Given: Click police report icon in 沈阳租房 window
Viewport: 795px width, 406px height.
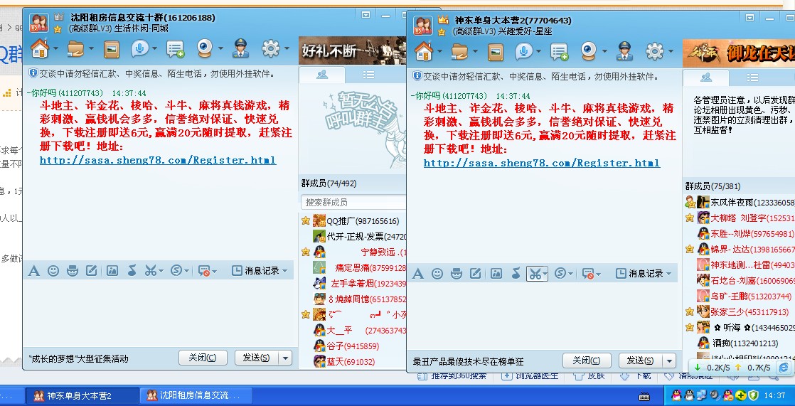Looking at the screenshot, I should (241, 48).
